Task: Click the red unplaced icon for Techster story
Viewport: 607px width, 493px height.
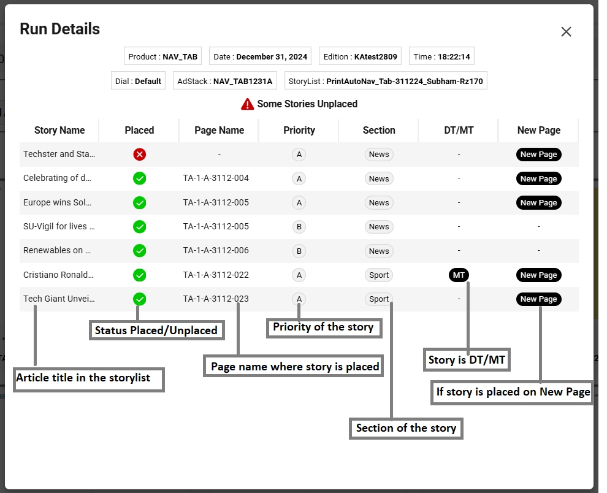Action: 140,155
